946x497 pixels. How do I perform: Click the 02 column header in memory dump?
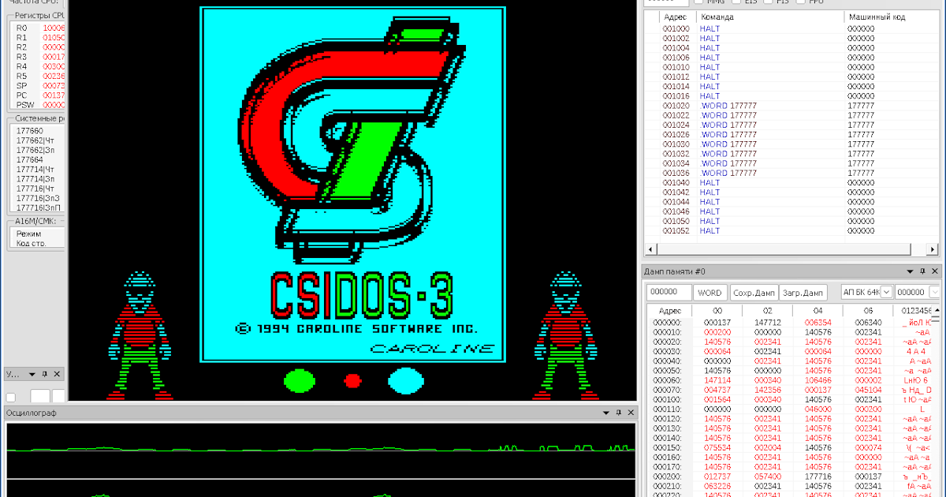(x=767, y=311)
